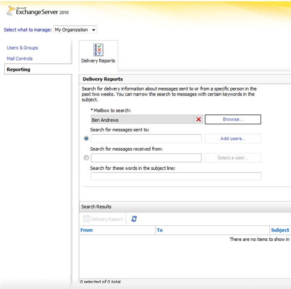Remove Ben Andrews with the red X
The image size is (291, 289).
198,120
